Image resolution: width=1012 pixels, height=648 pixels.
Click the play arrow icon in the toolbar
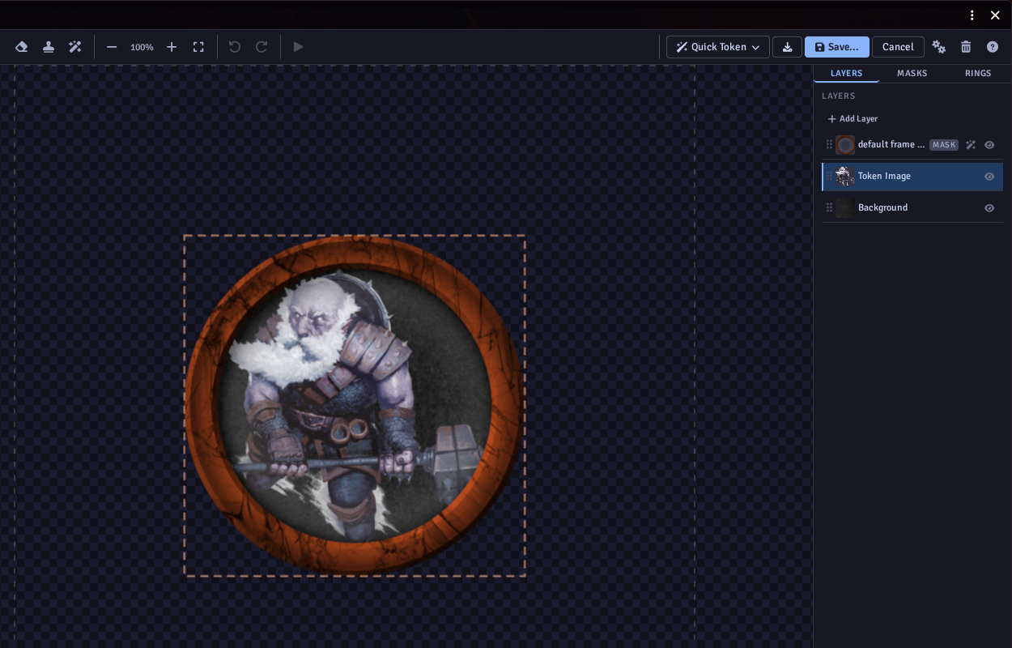[x=298, y=47]
